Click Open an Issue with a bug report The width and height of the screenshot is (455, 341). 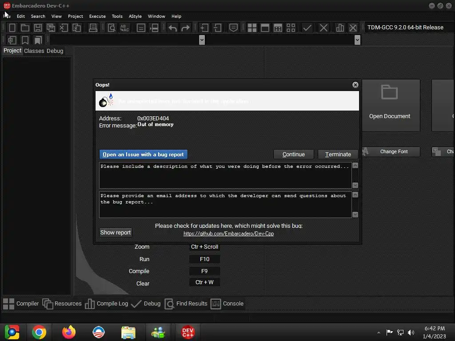pos(144,154)
